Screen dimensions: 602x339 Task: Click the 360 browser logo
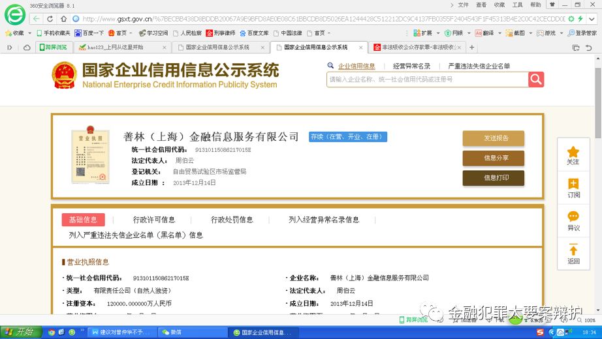coord(14,14)
